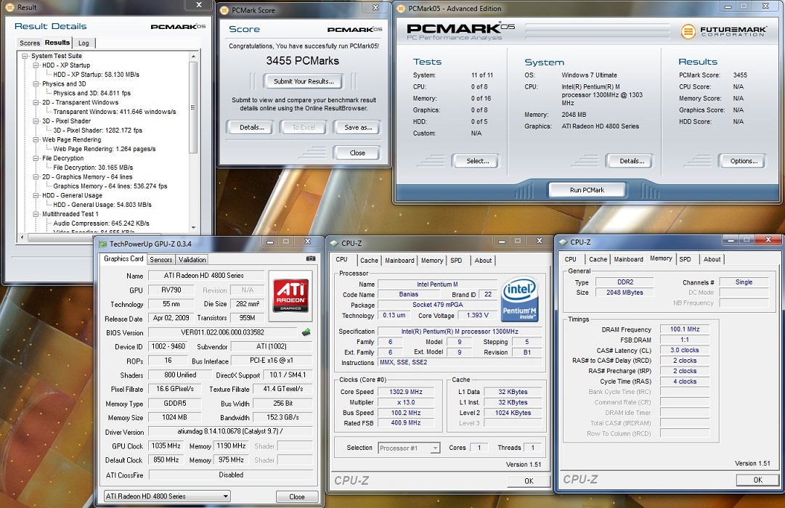Click the BIOS save chip icon in GPU-Z

click(306, 332)
